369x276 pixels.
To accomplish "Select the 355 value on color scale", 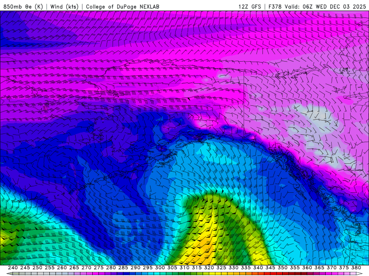I will click(295, 268).
